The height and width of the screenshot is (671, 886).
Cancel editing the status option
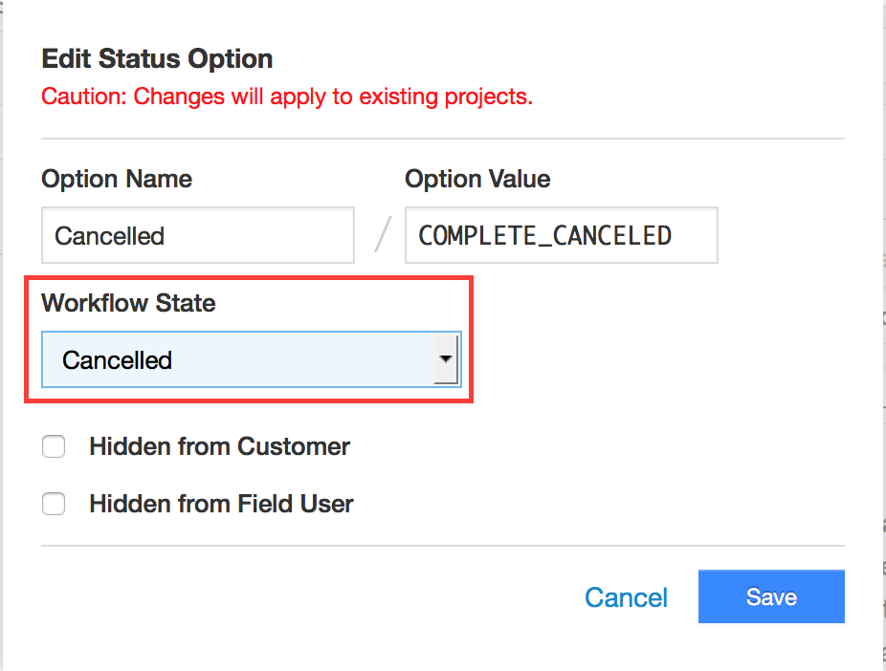626,597
